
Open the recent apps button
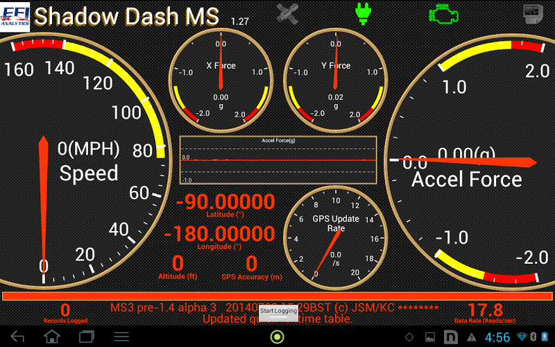coord(86,337)
